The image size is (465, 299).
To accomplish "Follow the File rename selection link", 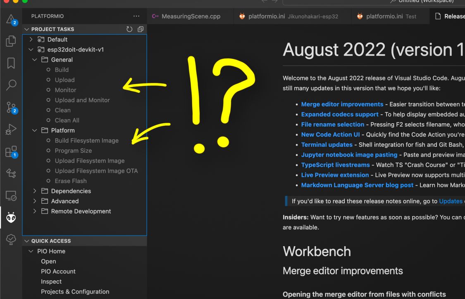I will click(333, 124).
